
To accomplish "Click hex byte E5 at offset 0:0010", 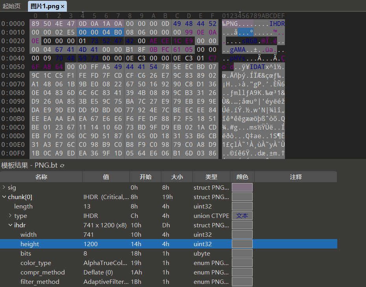I will point(71,32).
